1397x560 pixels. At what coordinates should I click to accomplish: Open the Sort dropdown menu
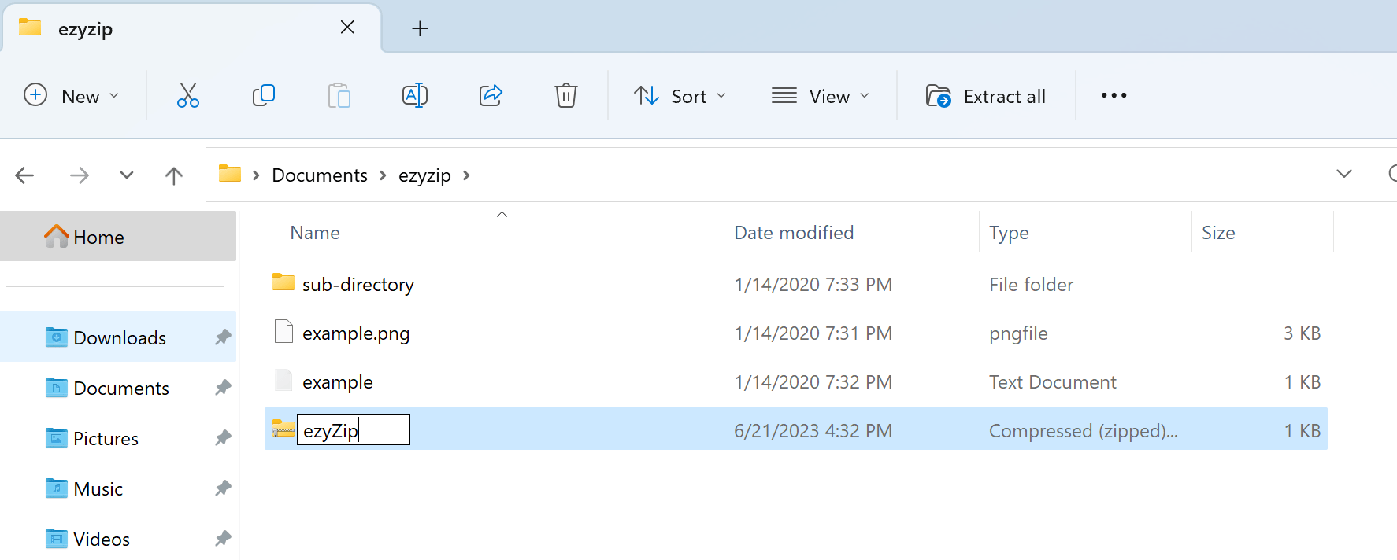pyautogui.click(x=680, y=96)
